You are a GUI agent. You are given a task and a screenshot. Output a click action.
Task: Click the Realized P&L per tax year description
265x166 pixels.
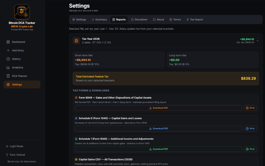click(x=122, y=29)
